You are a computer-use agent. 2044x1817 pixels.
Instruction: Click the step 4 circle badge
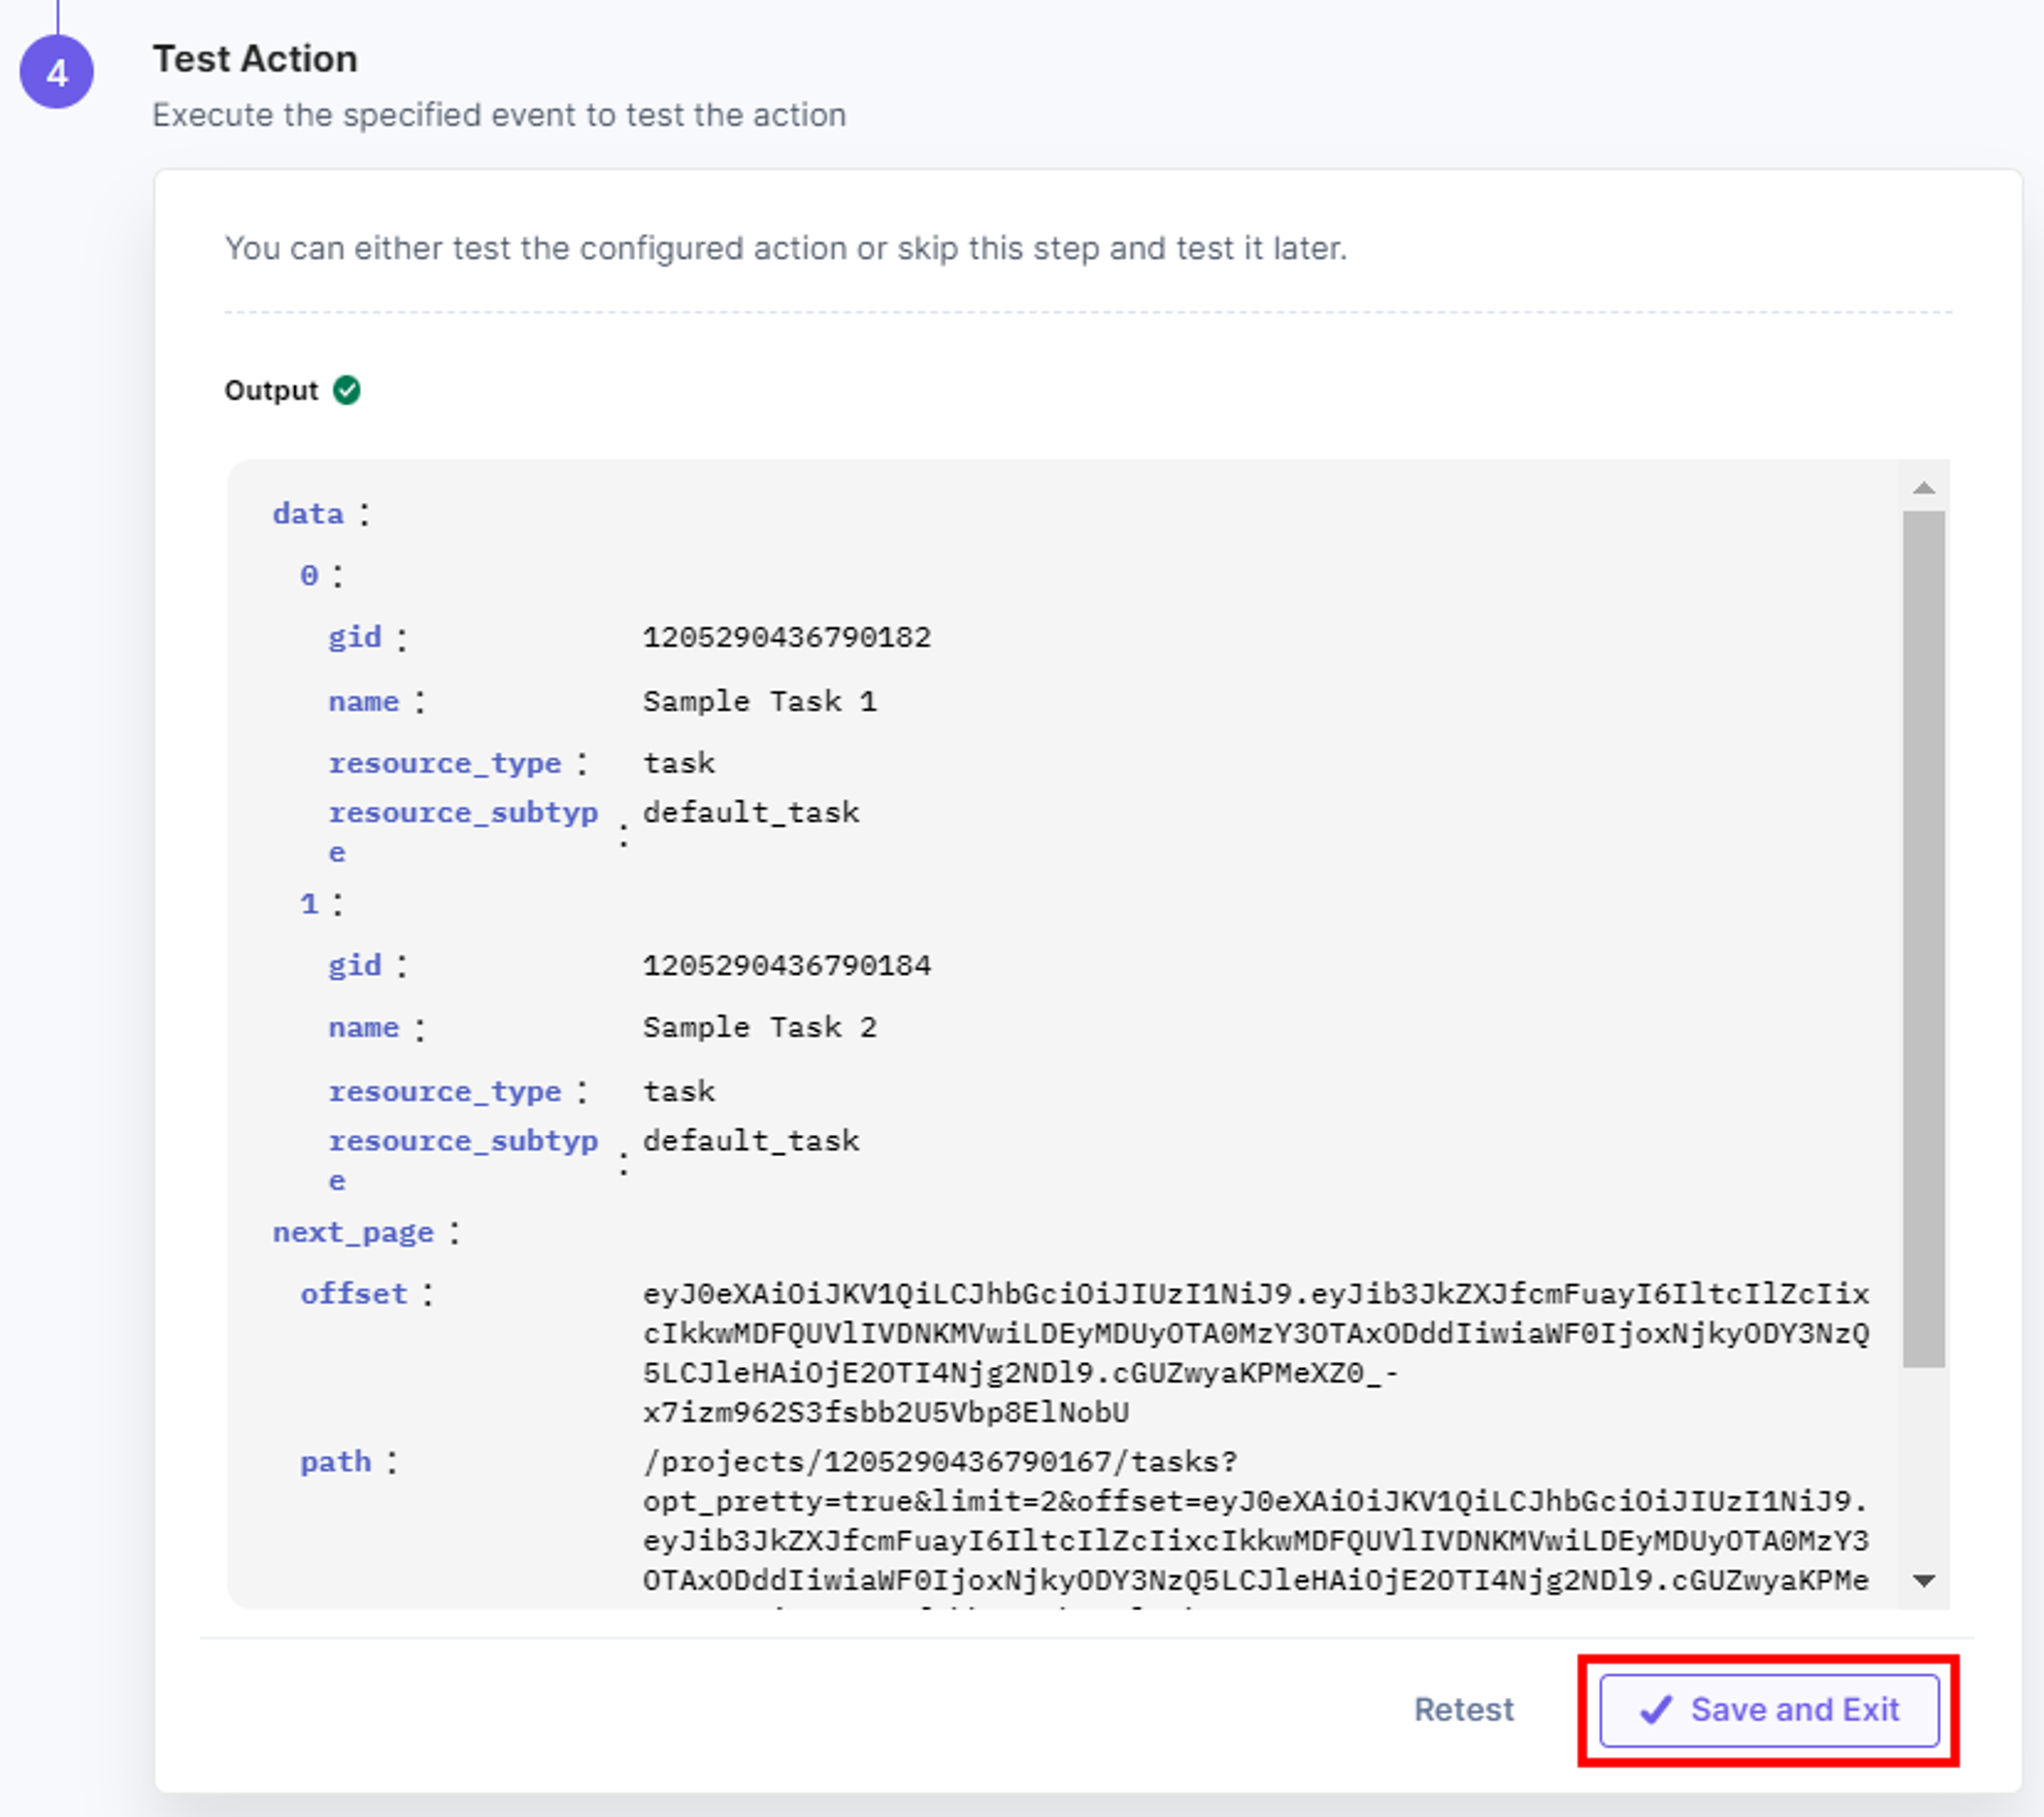[x=57, y=72]
